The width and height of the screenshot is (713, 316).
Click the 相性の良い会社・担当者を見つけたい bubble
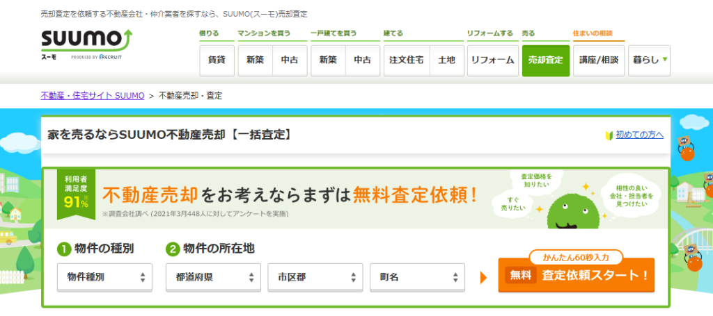tap(630, 197)
